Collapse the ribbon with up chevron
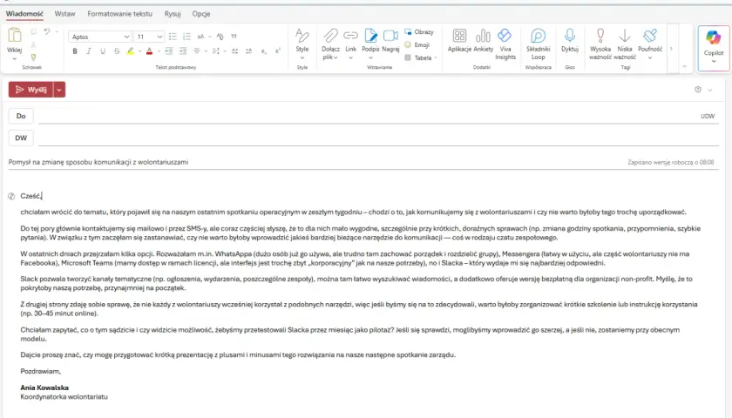The image size is (732, 418). pyautogui.click(x=684, y=67)
